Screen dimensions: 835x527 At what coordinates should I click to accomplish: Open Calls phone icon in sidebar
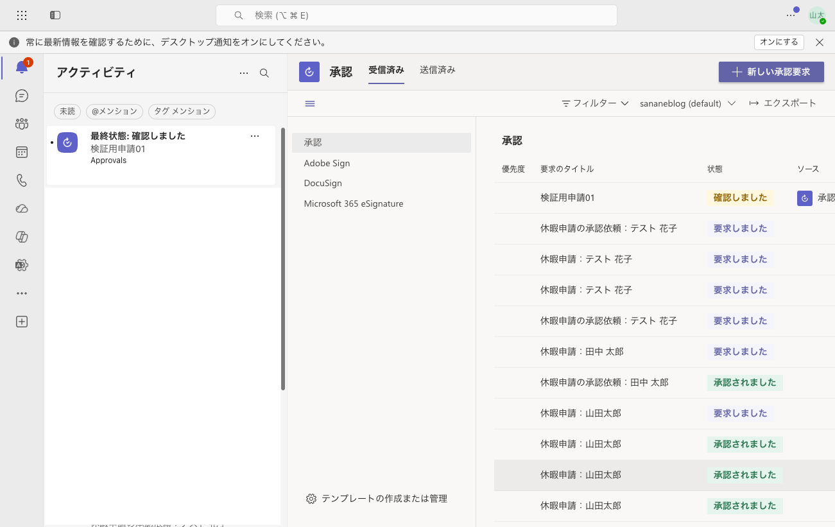click(22, 180)
